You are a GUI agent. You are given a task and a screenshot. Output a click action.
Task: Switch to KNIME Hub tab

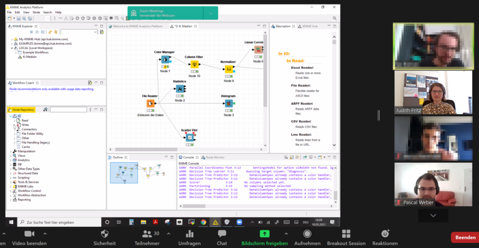click(x=308, y=26)
